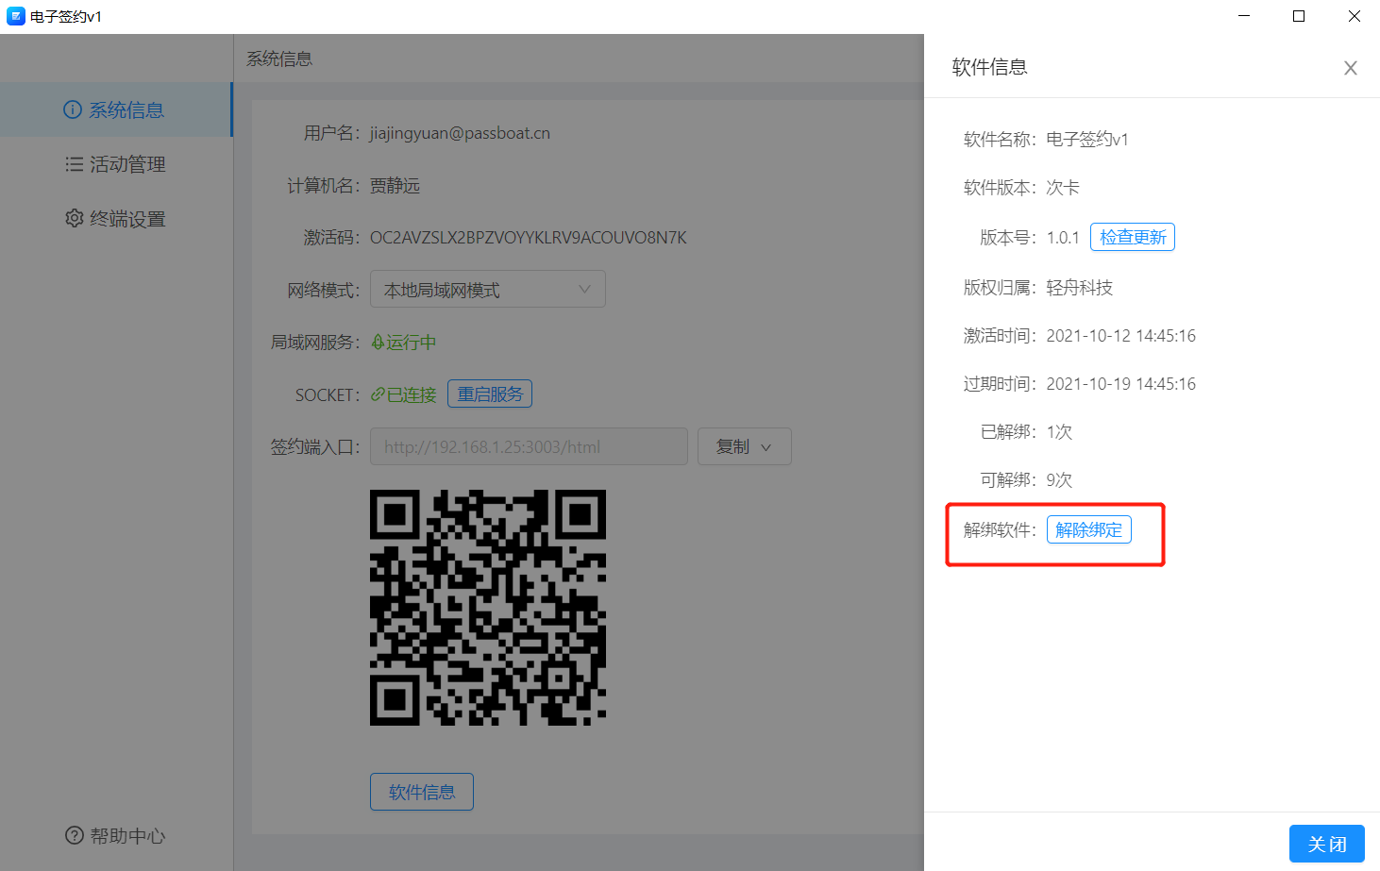Expand the 网络模式 dropdown
Screen dimensions: 1380x871
[x=488, y=290]
